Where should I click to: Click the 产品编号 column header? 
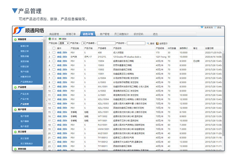tap(102, 48)
